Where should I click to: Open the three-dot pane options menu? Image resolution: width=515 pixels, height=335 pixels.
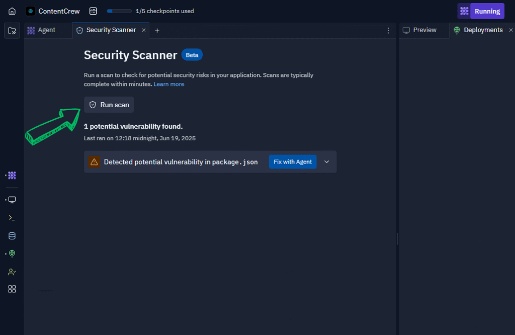tap(388, 31)
